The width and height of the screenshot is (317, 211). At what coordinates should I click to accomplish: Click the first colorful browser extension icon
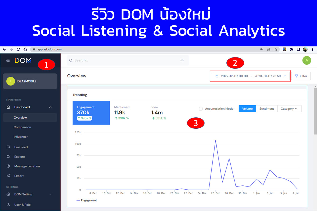[285, 49]
